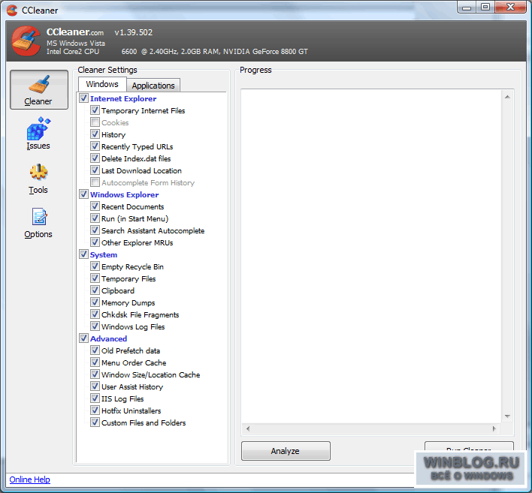The height and width of the screenshot is (493, 532).
Task: Uncheck the Clipboard checkbox
Action: [x=95, y=290]
